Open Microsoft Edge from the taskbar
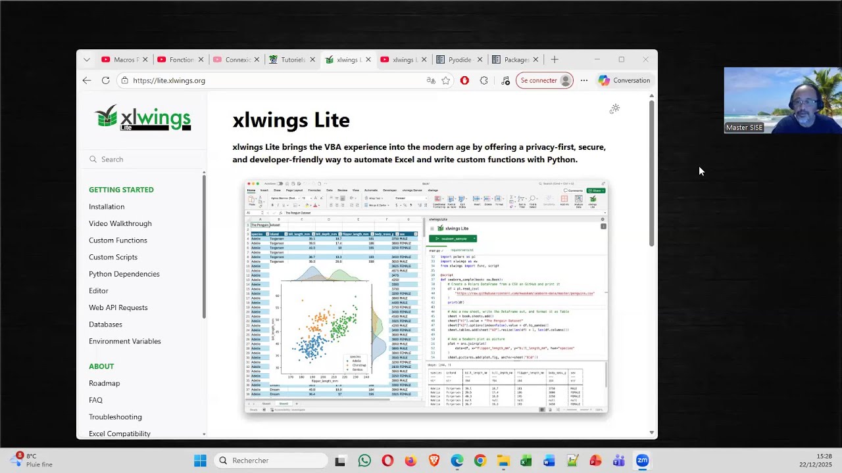842x473 pixels. [x=457, y=461]
